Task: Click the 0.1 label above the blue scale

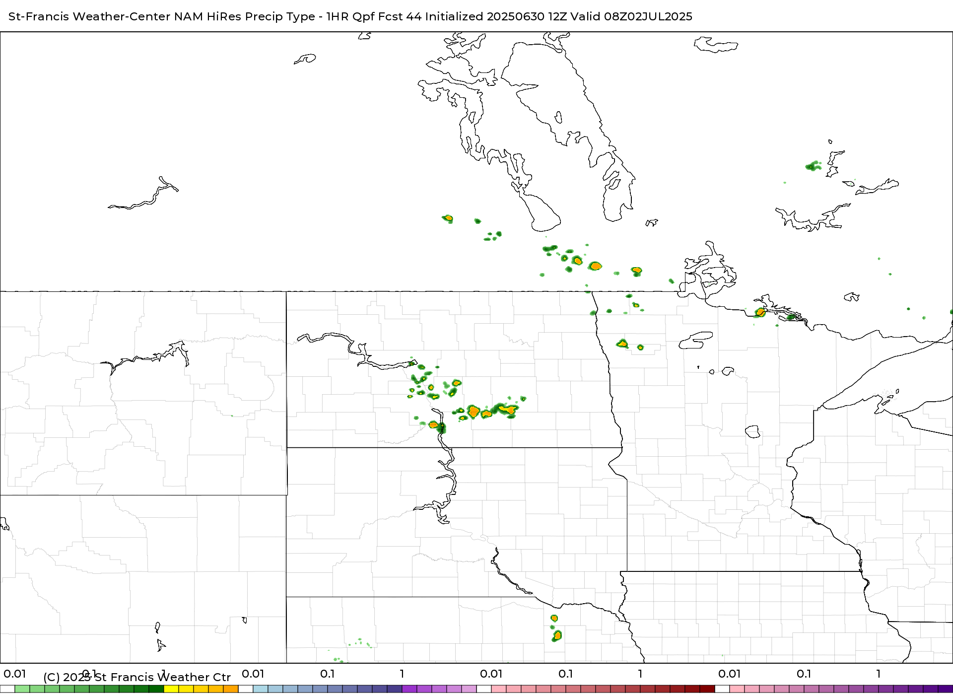Action: [x=327, y=674]
